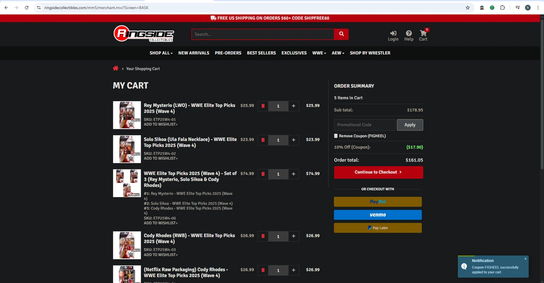Open the Set of 3 product thumbnail
Screen dimensions: 544x283
(x=127, y=183)
